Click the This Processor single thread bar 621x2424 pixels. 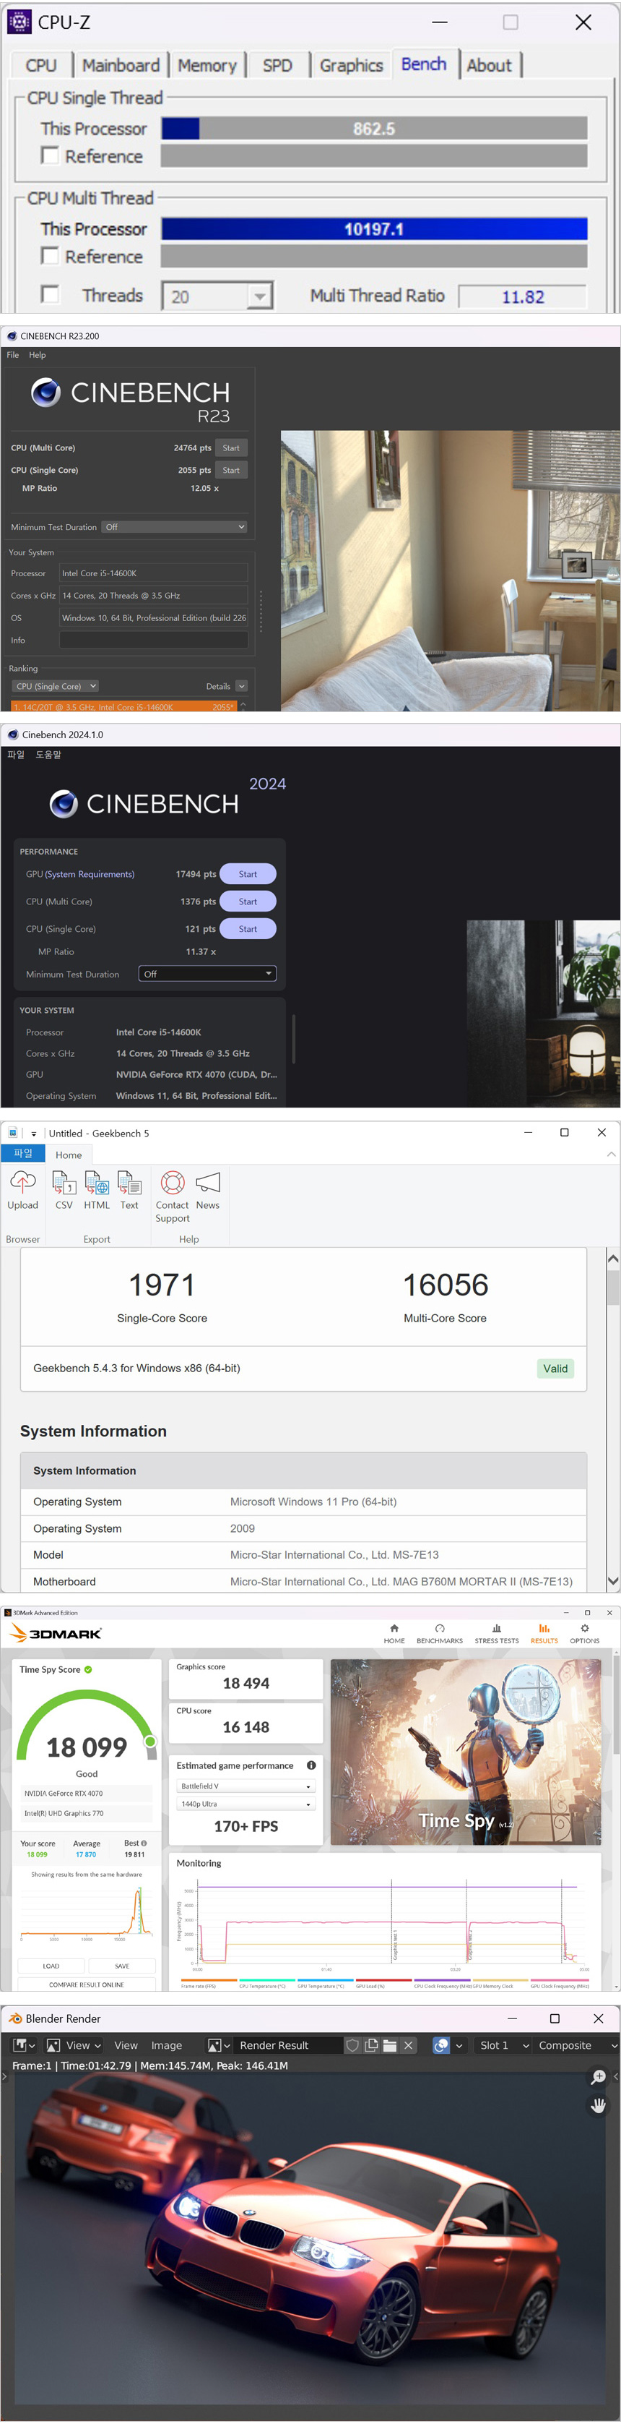click(374, 128)
